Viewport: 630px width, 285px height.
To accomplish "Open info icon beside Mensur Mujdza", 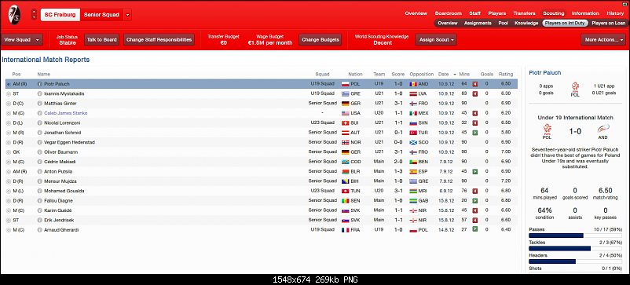I will tap(39, 181).
